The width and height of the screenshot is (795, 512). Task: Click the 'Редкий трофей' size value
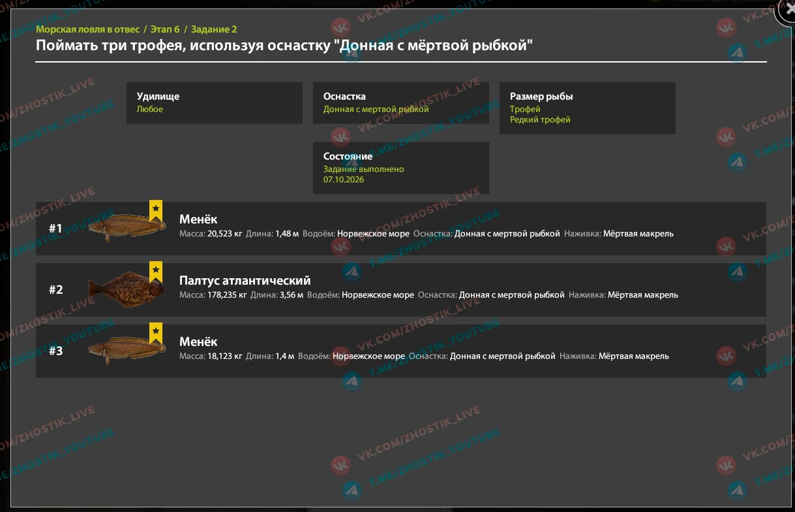click(x=540, y=120)
